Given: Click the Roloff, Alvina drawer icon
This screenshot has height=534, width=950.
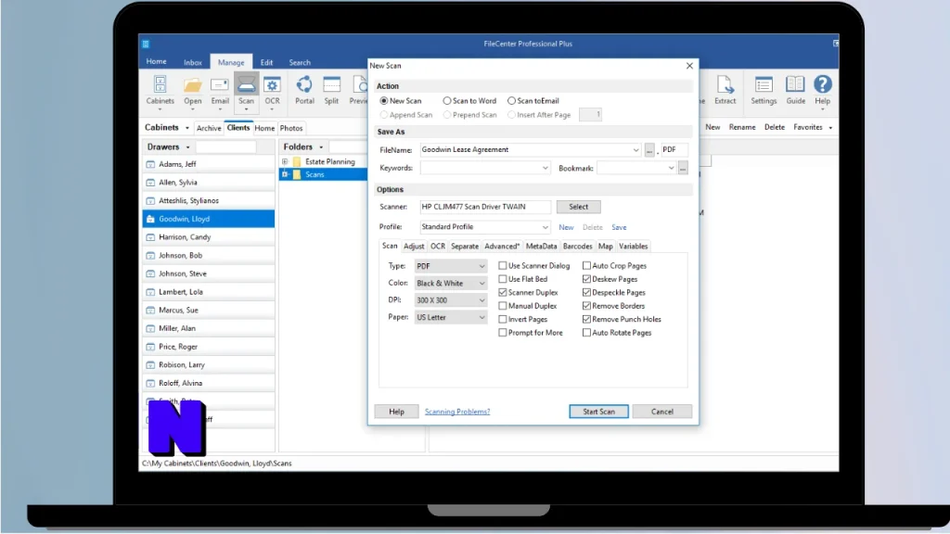Looking at the screenshot, I should pos(150,383).
